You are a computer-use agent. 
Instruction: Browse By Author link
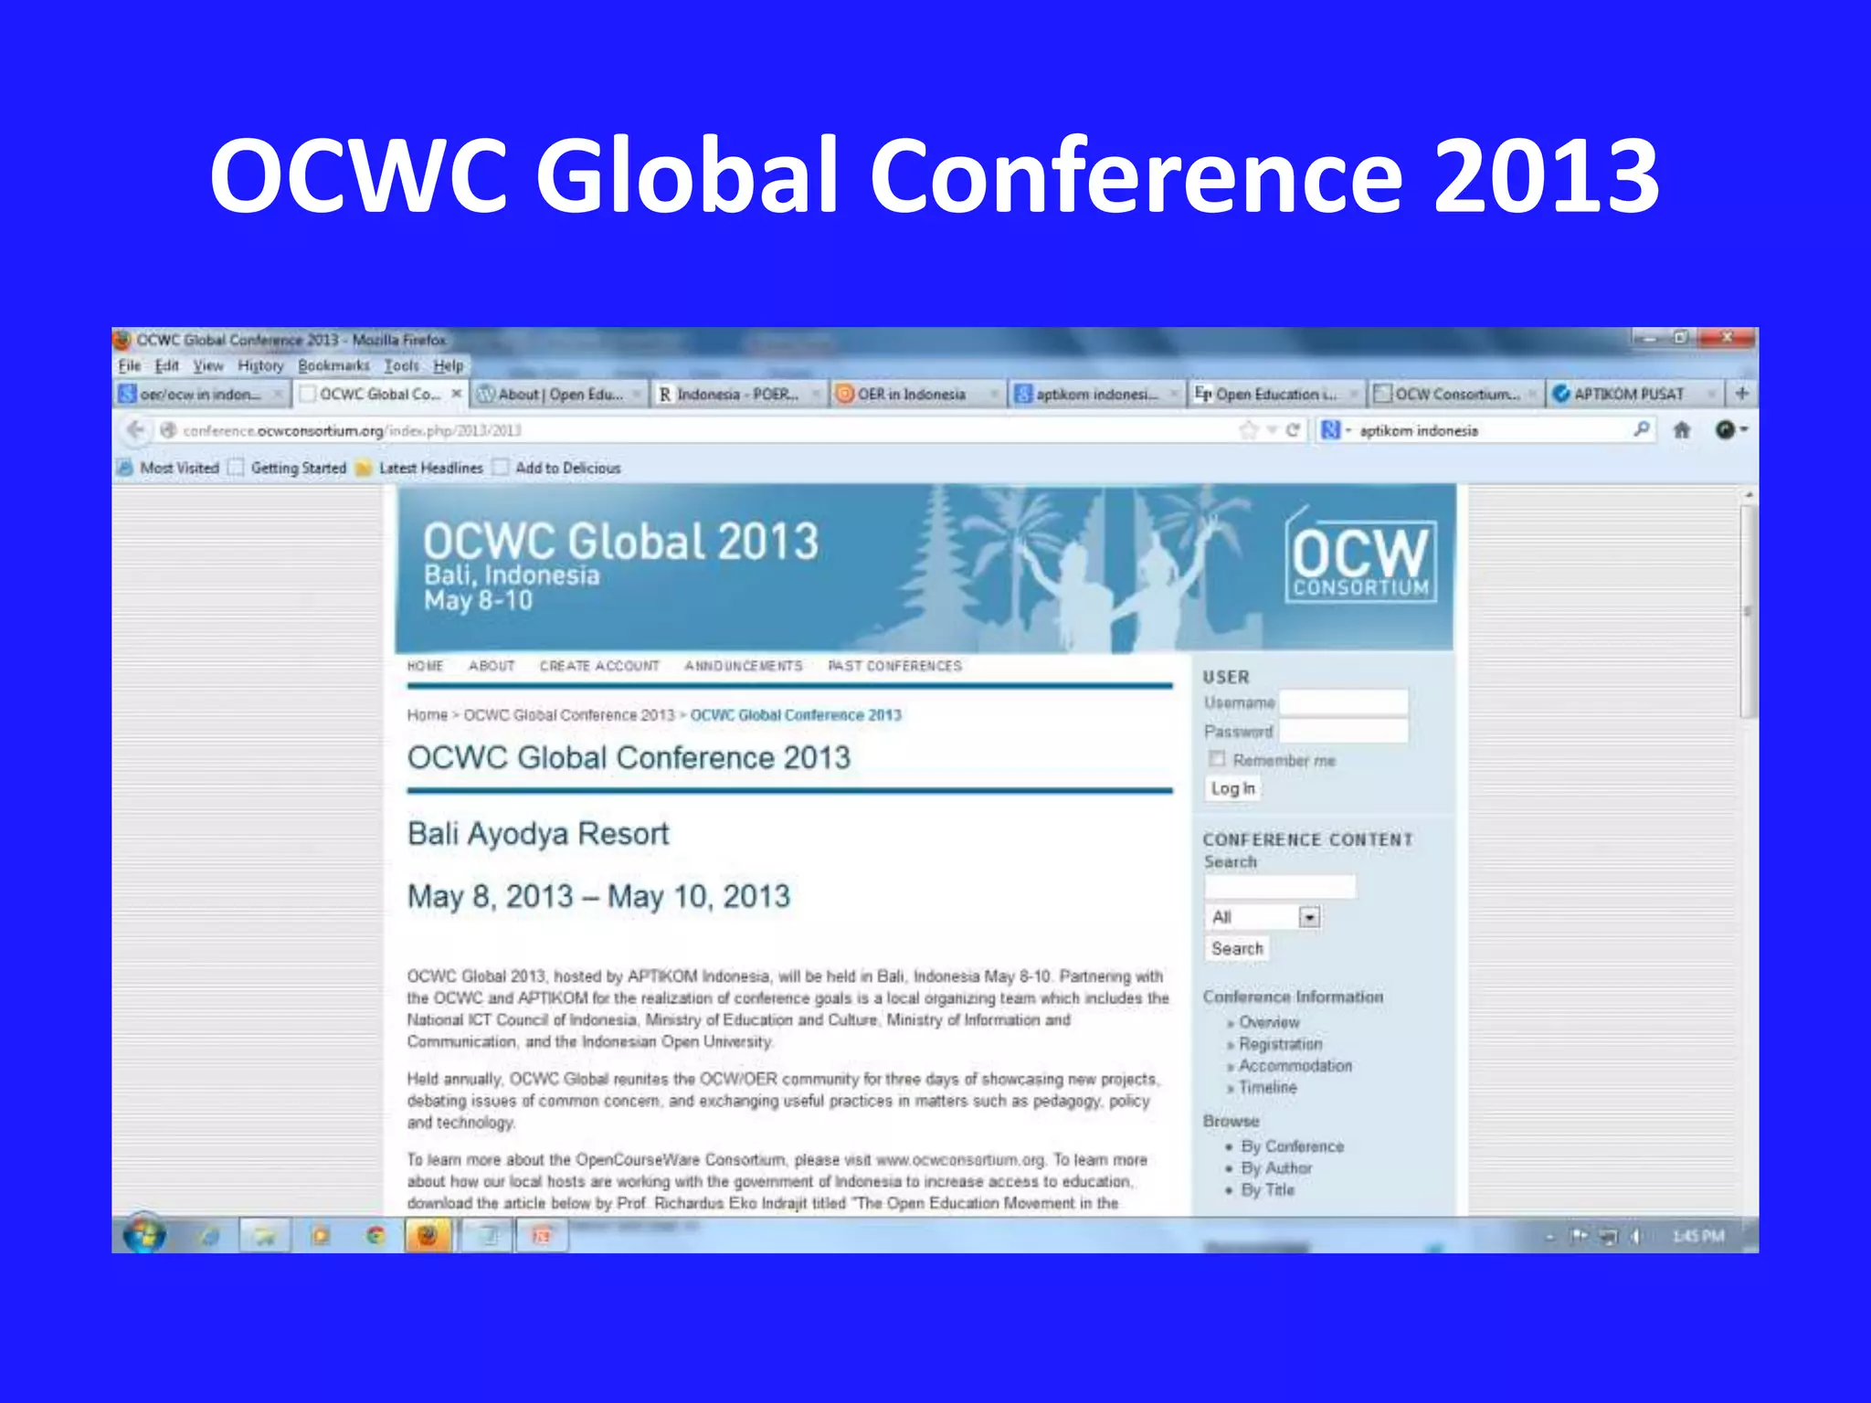coord(1276,1168)
